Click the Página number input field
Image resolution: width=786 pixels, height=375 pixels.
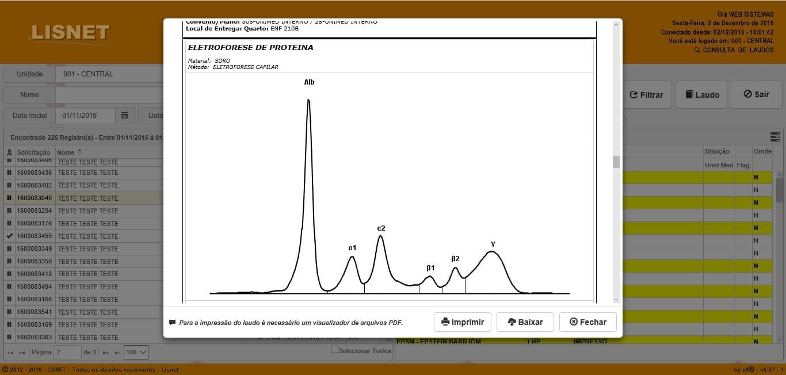click(67, 352)
